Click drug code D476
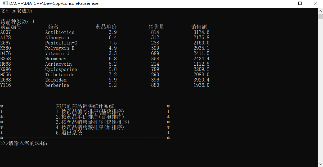Screen dimensions: 323x167 [x=6, y=53]
